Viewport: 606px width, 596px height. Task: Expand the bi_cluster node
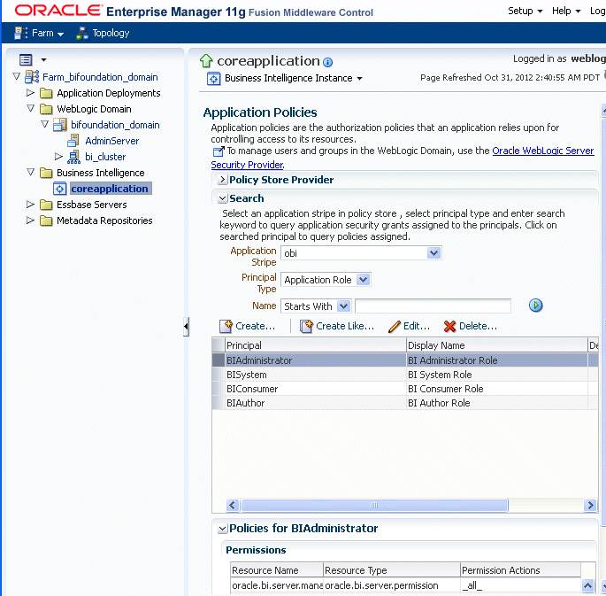[x=58, y=156]
